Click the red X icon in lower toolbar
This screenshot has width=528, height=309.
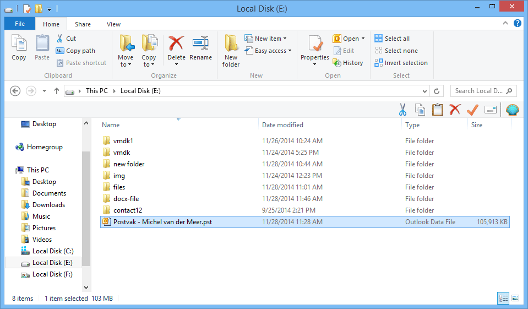(455, 109)
